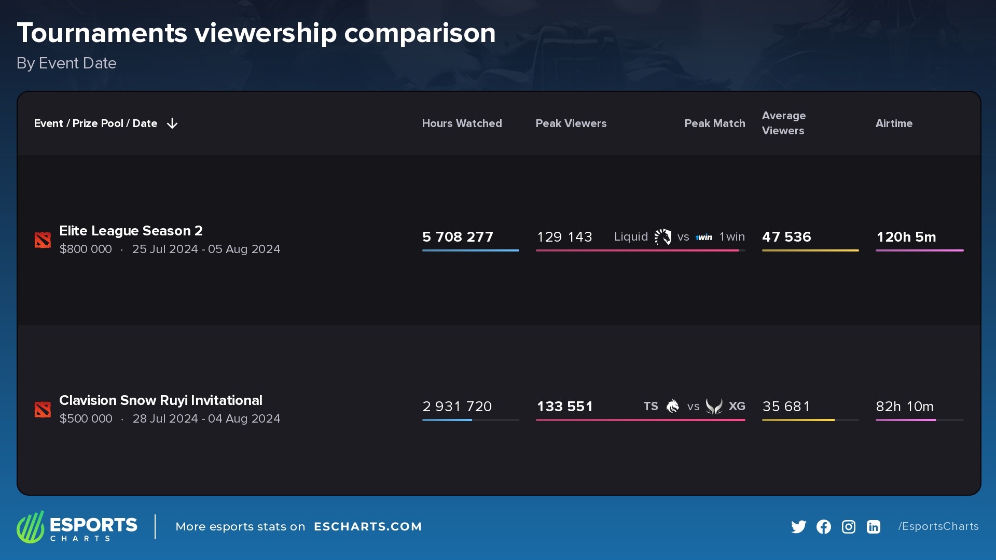Open the Esports Charts Instagram profile
996x560 pixels.
(x=848, y=526)
